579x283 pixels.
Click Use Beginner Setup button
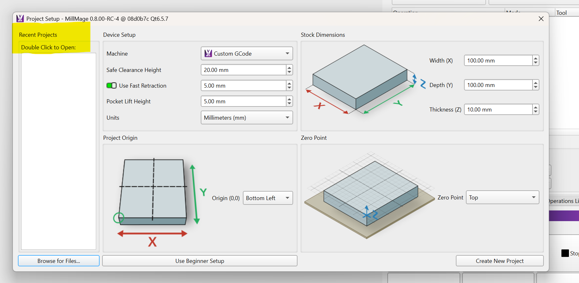tap(200, 261)
